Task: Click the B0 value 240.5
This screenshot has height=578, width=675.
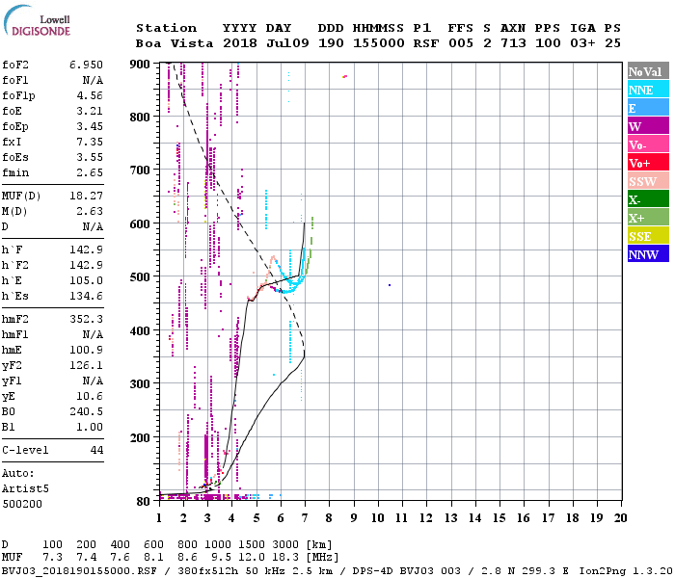Action: [87, 411]
